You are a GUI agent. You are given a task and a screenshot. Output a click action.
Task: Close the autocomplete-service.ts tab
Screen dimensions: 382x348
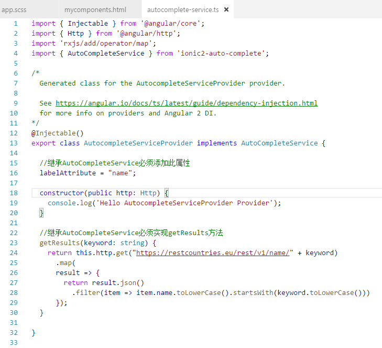(x=226, y=9)
